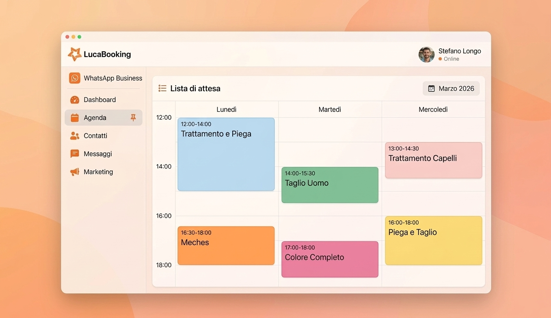Click the calendar icon inside the Marzo 2026 button
Image resolution: width=551 pixels, height=318 pixels.
(x=431, y=88)
